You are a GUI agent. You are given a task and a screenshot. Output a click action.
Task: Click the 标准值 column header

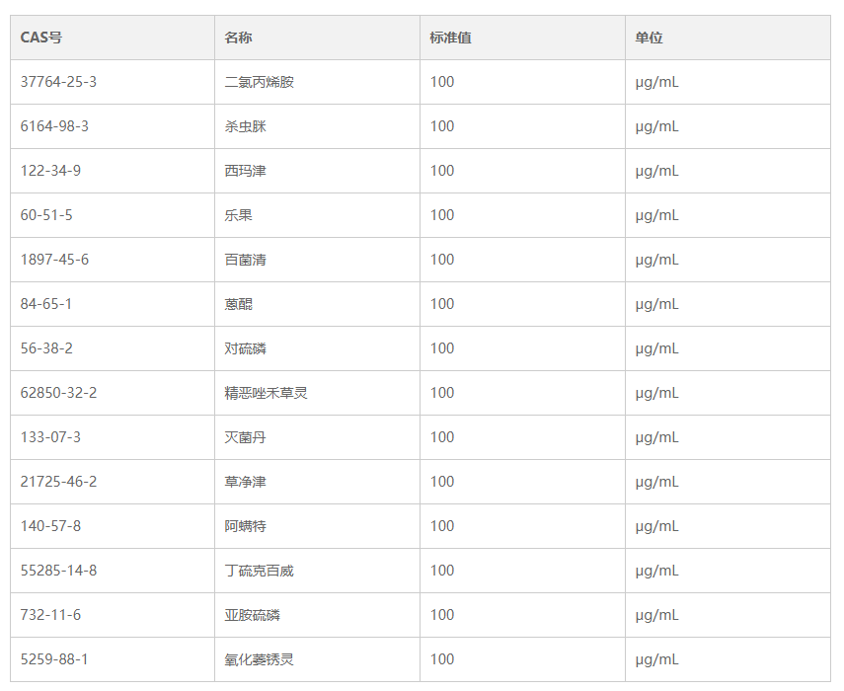450,38
